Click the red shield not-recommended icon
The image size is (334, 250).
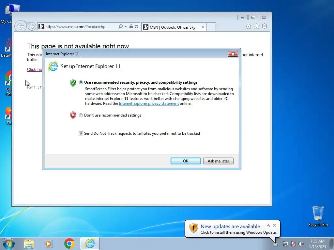(x=73, y=115)
